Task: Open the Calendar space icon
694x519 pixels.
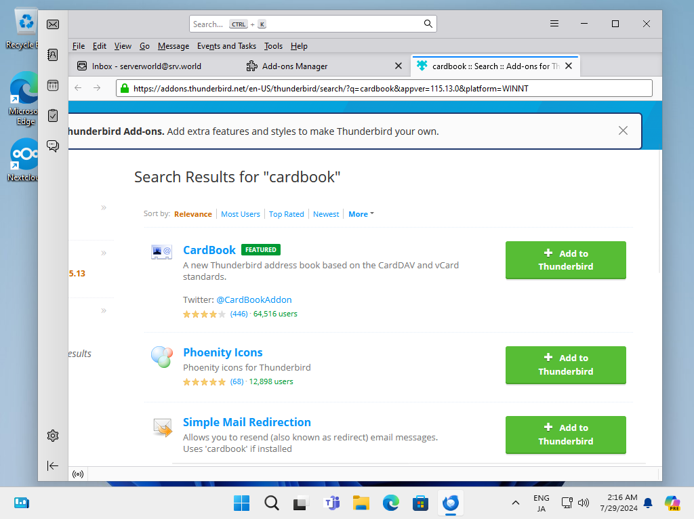Action: tap(53, 85)
